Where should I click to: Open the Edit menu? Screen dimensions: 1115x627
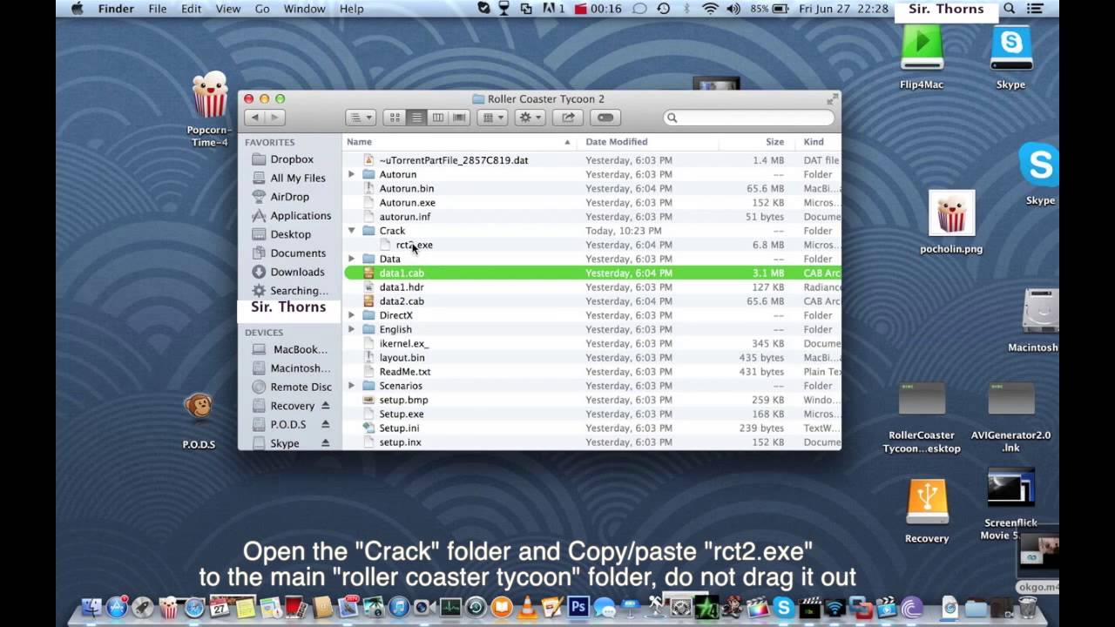191,9
